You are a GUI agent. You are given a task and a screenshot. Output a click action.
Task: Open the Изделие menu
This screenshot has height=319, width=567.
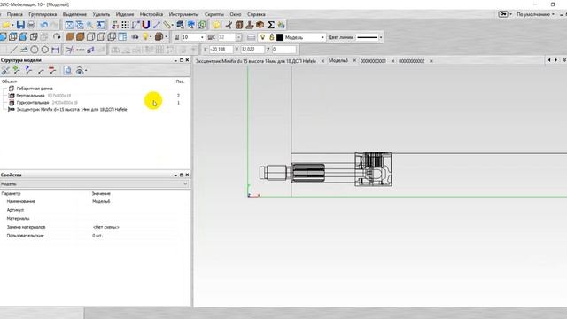click(125, 14)
